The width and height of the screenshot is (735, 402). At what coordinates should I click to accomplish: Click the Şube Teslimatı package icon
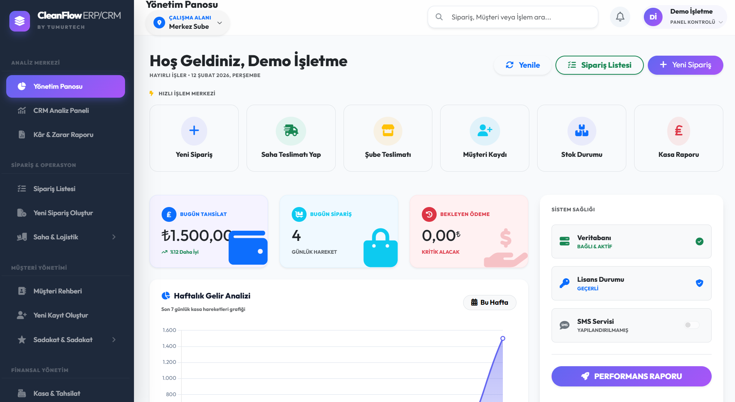tap(388, 131)
